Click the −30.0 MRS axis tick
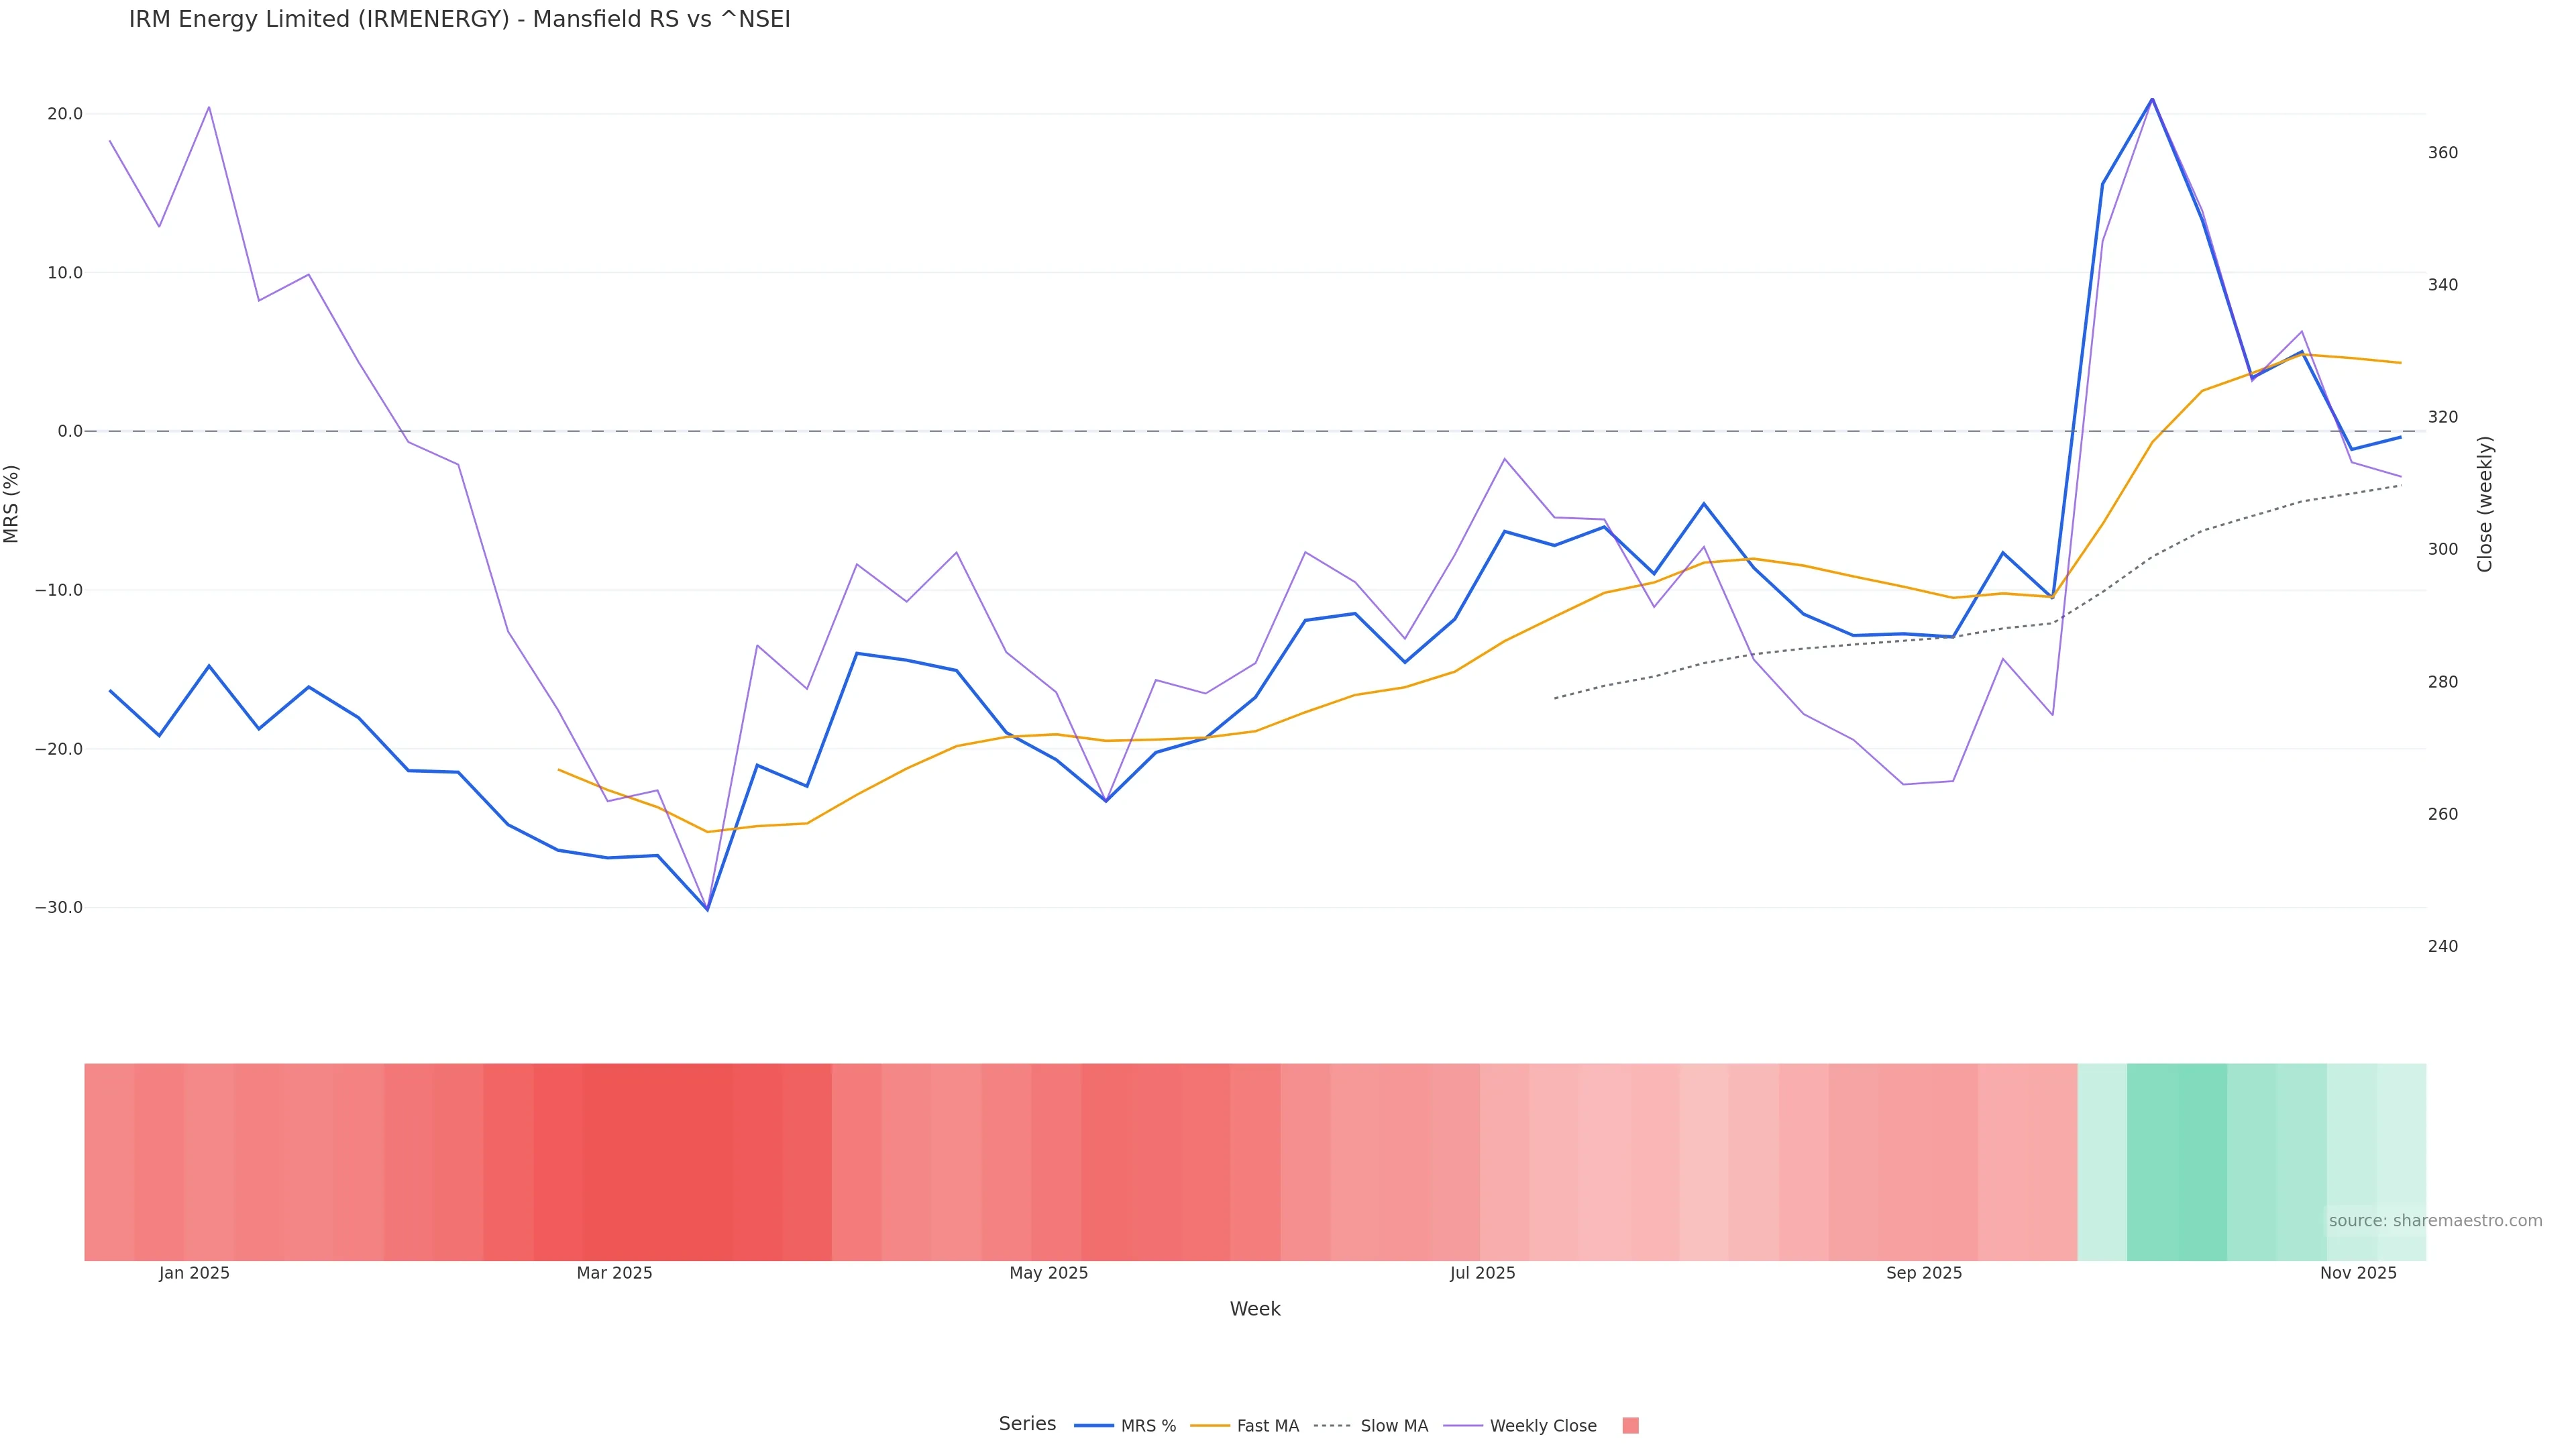Viewport: 2576px width, 1449px height. [59, 908]
